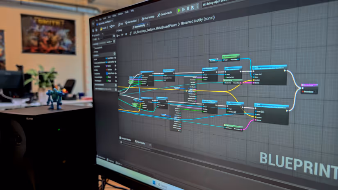This screenshot has height=190, width=338.
Task: Click the Find toolbar button
Action: coord(121,24)
